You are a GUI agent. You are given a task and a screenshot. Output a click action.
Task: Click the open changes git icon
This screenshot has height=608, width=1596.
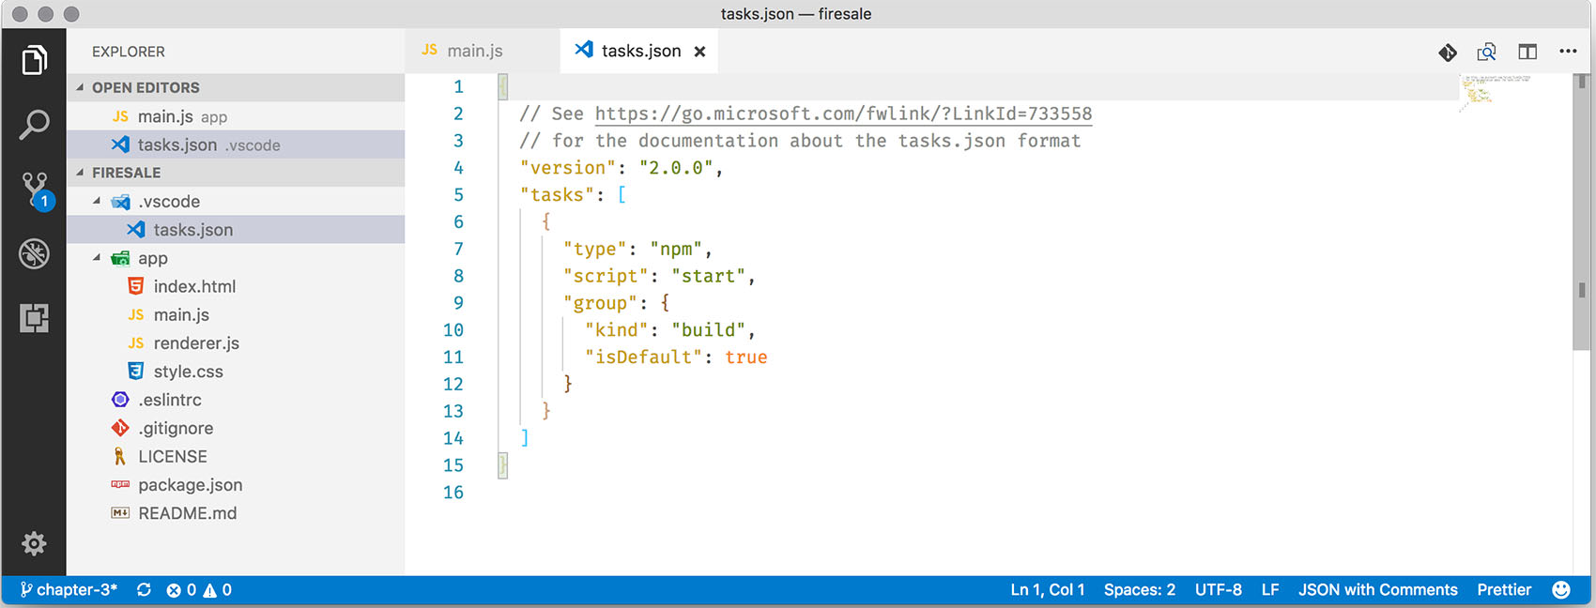point(1448,53)
